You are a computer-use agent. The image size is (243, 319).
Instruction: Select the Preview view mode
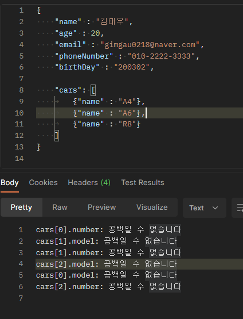coord(102,207)
